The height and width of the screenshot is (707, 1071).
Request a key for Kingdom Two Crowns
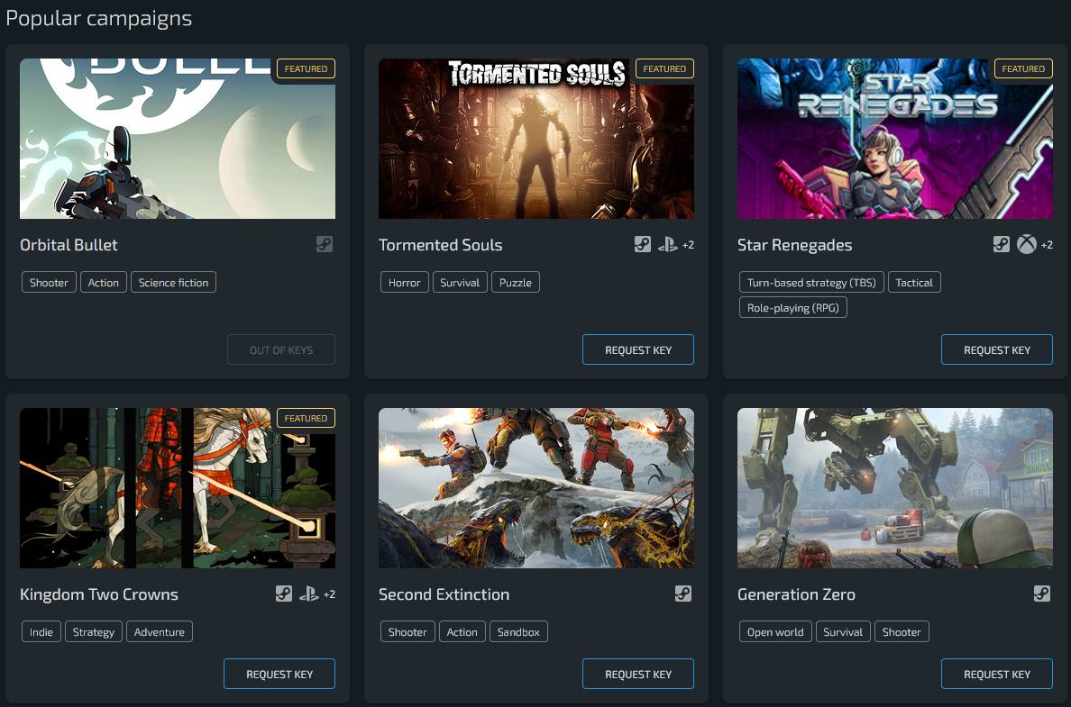279,674
